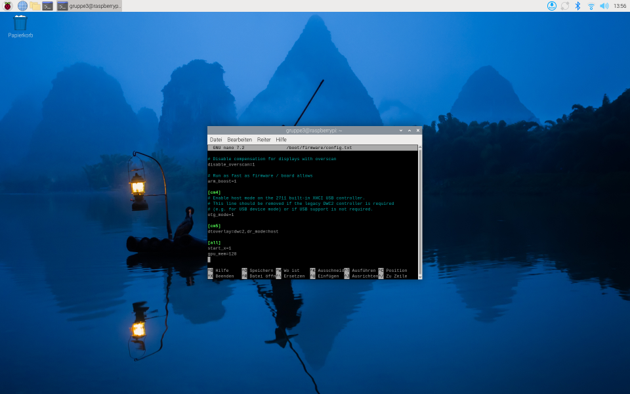Click the volume speaker tray icon
630x394 pixels.
tap(604, 6)
